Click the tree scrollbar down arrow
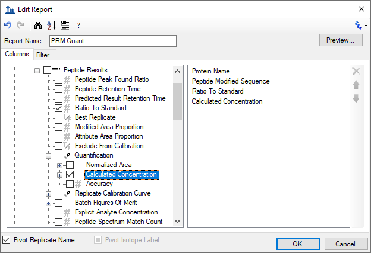Image resolution: width=371 pixels, height=253 pixels. (177, 222)
